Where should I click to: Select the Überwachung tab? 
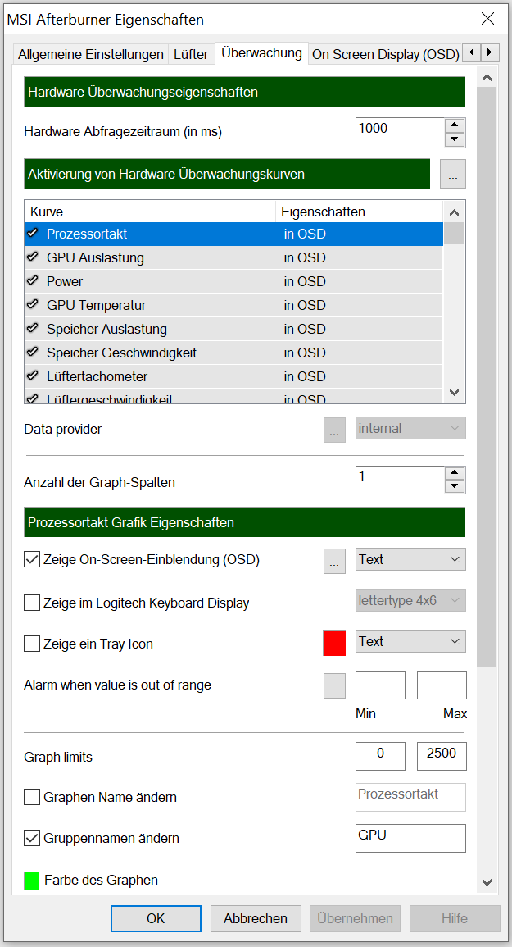point(261,52)
